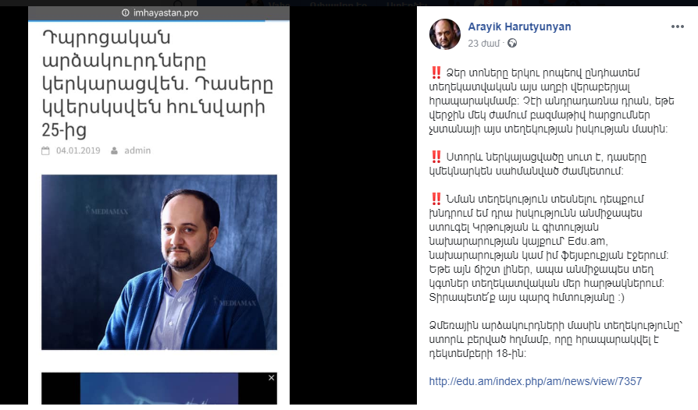Open Arayik Harutyunyan's profile picture
Screen dimensions: 698x410
pyautogui.click(x=444, y=34)
